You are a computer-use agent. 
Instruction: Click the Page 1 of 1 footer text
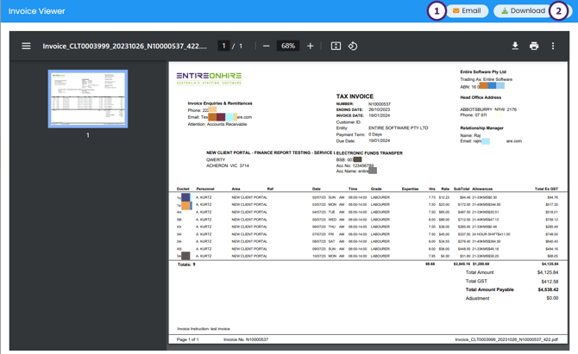pos(187,339)
